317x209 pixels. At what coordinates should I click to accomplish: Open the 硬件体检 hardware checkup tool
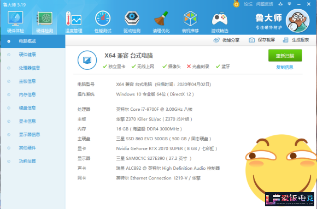tap(15, 22)
